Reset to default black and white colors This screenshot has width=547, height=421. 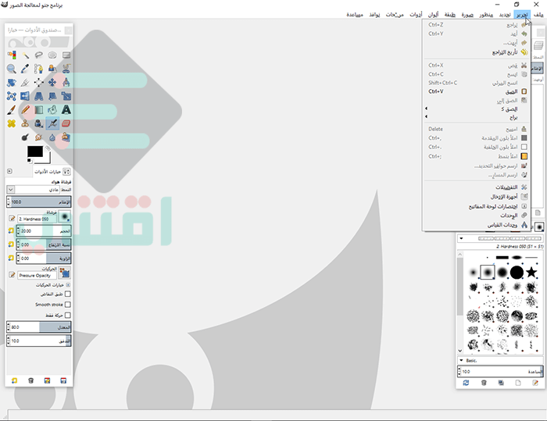tap(30, 160)
